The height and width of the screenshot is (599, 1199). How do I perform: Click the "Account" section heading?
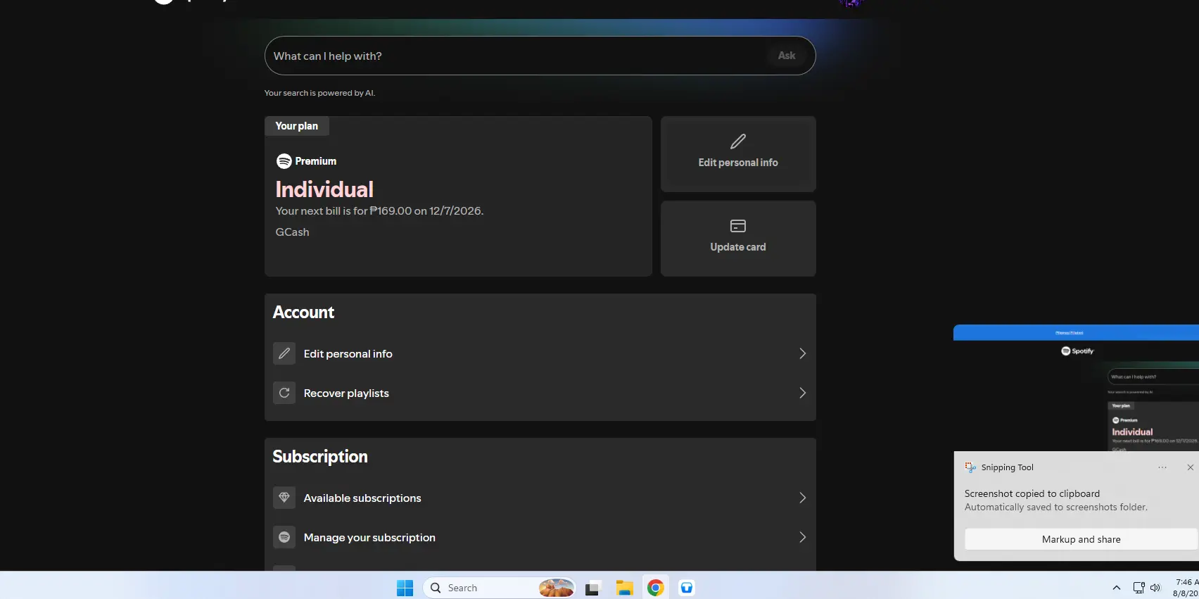pos(303,313)
